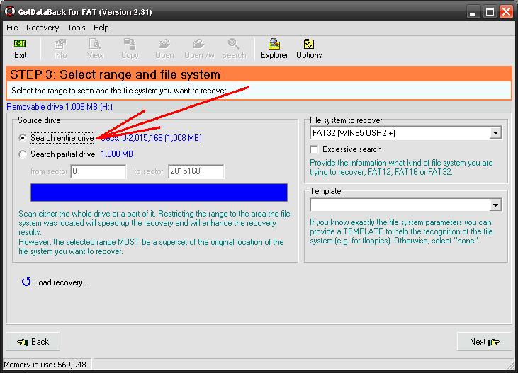Minimize the GetDataBack window
Viewport: 518px width, 373px height.
(473, 12)
